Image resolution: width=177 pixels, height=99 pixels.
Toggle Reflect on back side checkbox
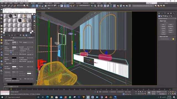[x=20, y=49]
